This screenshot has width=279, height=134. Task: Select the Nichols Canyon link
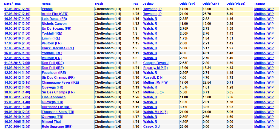pyautogui.click(x=54, y=24)
